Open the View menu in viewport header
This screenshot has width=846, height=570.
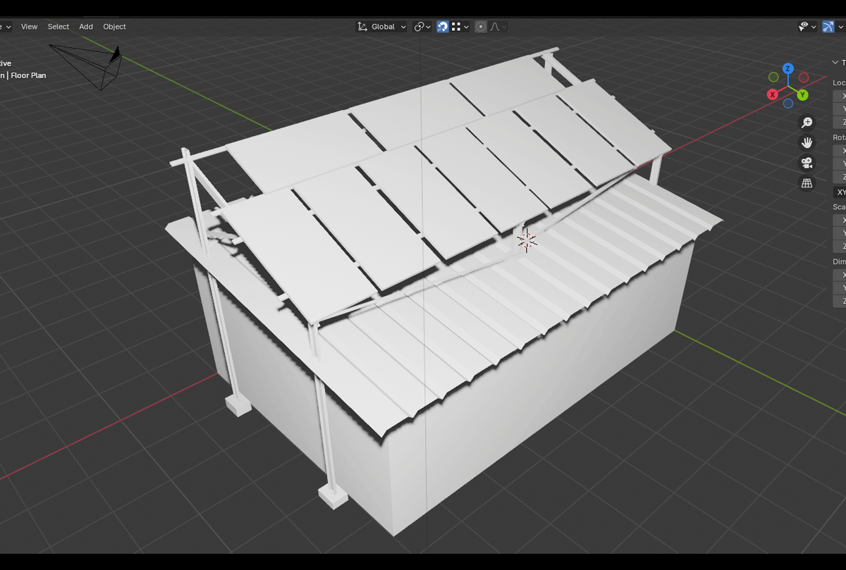29,27
